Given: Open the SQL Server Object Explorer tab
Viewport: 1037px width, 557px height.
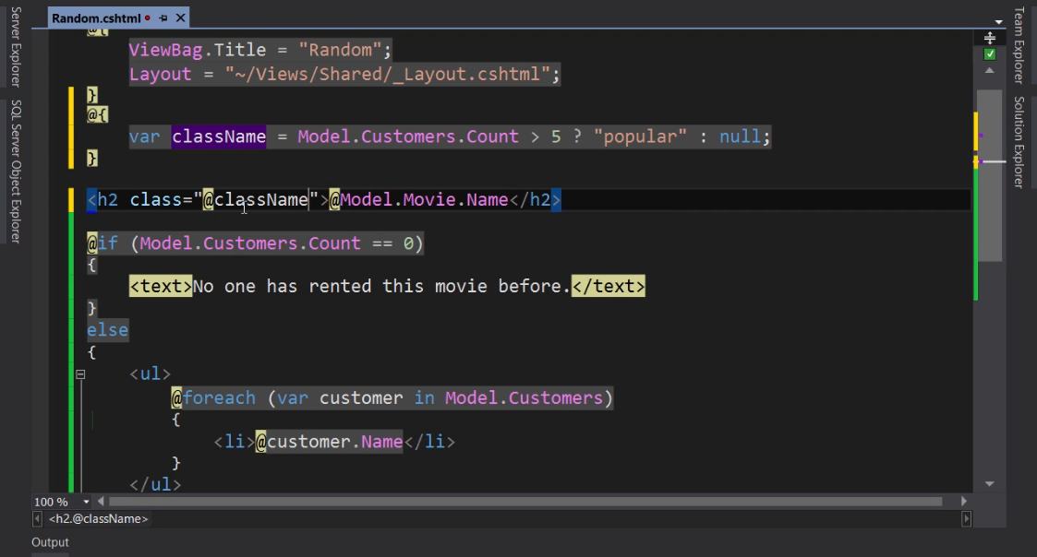Looking at the screenshot, I should pyautogui.click(x=15, y=172).
